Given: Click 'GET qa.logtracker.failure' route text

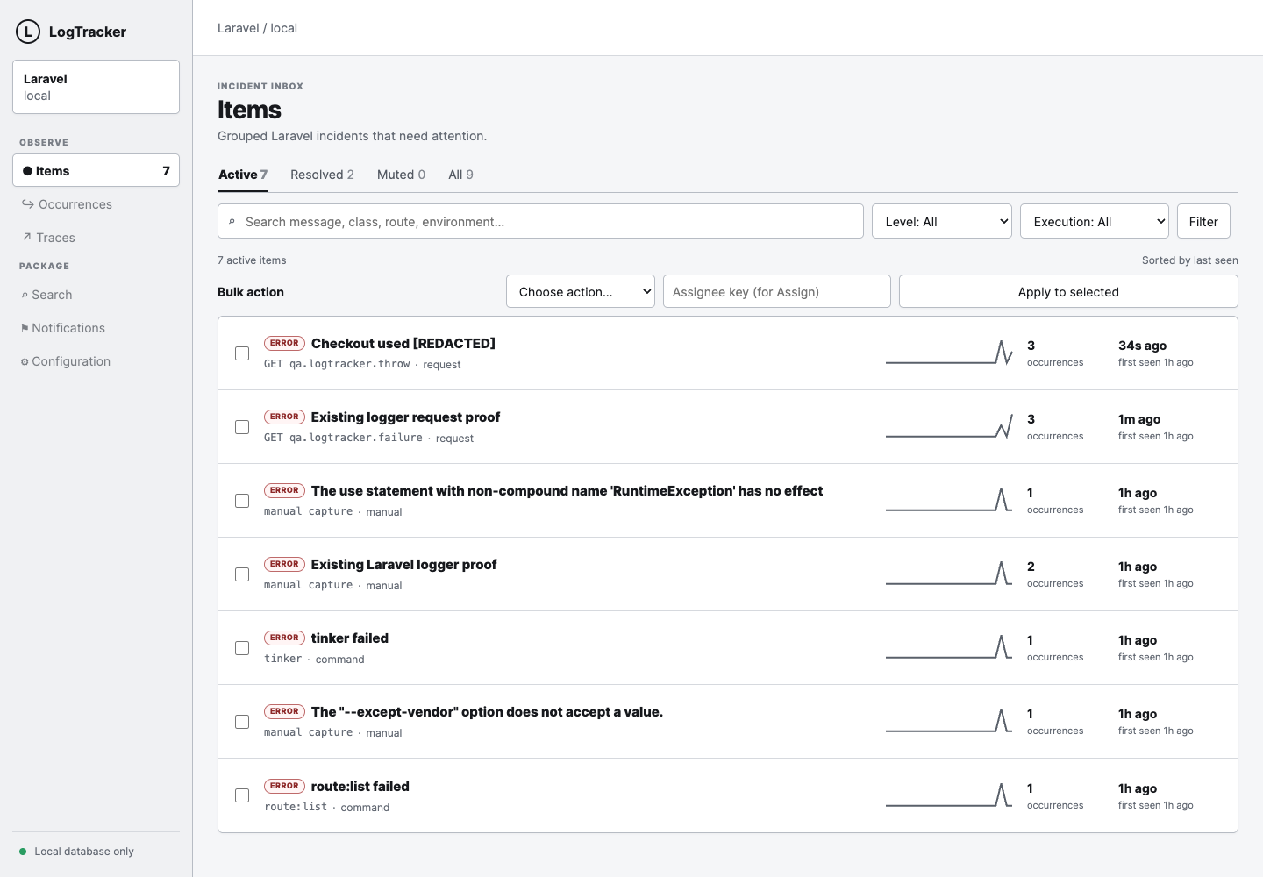Looking at the screenshot, I should [343, 438].
